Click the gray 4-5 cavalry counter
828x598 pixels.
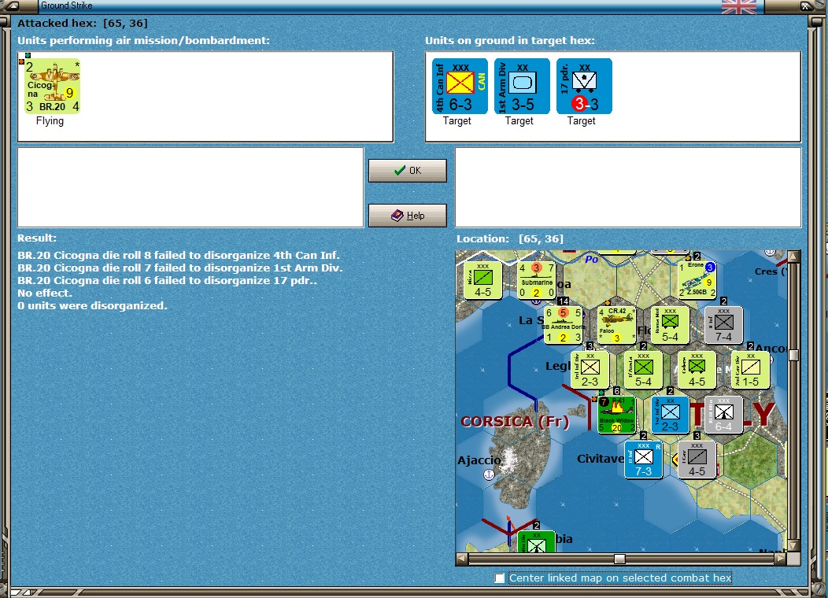(x=697, y=460)
